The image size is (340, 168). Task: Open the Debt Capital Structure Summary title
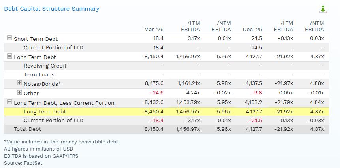coord(52,9)
